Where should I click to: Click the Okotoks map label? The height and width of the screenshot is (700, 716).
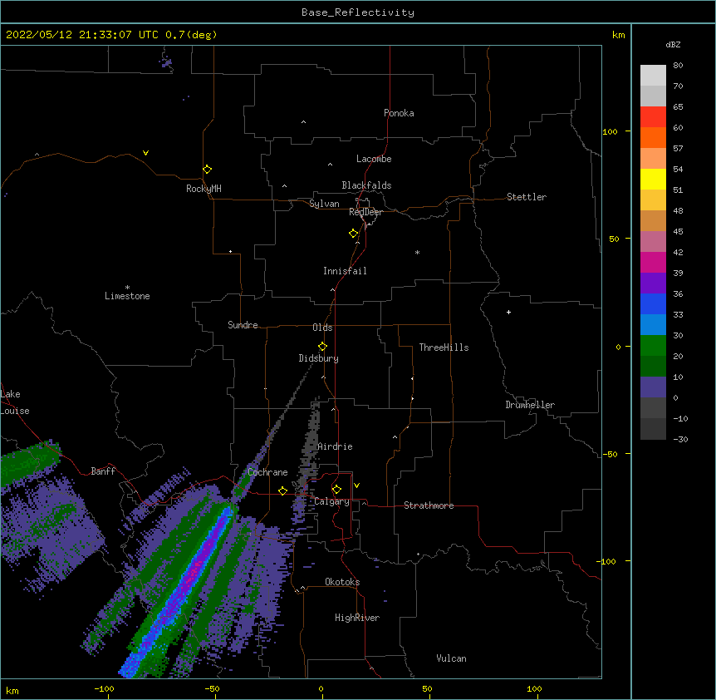click(342, 582)
